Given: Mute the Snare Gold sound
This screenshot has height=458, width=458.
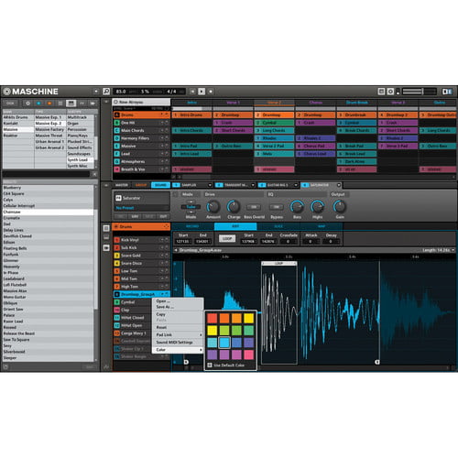Looking at the screenshot, I should [162, 256].
